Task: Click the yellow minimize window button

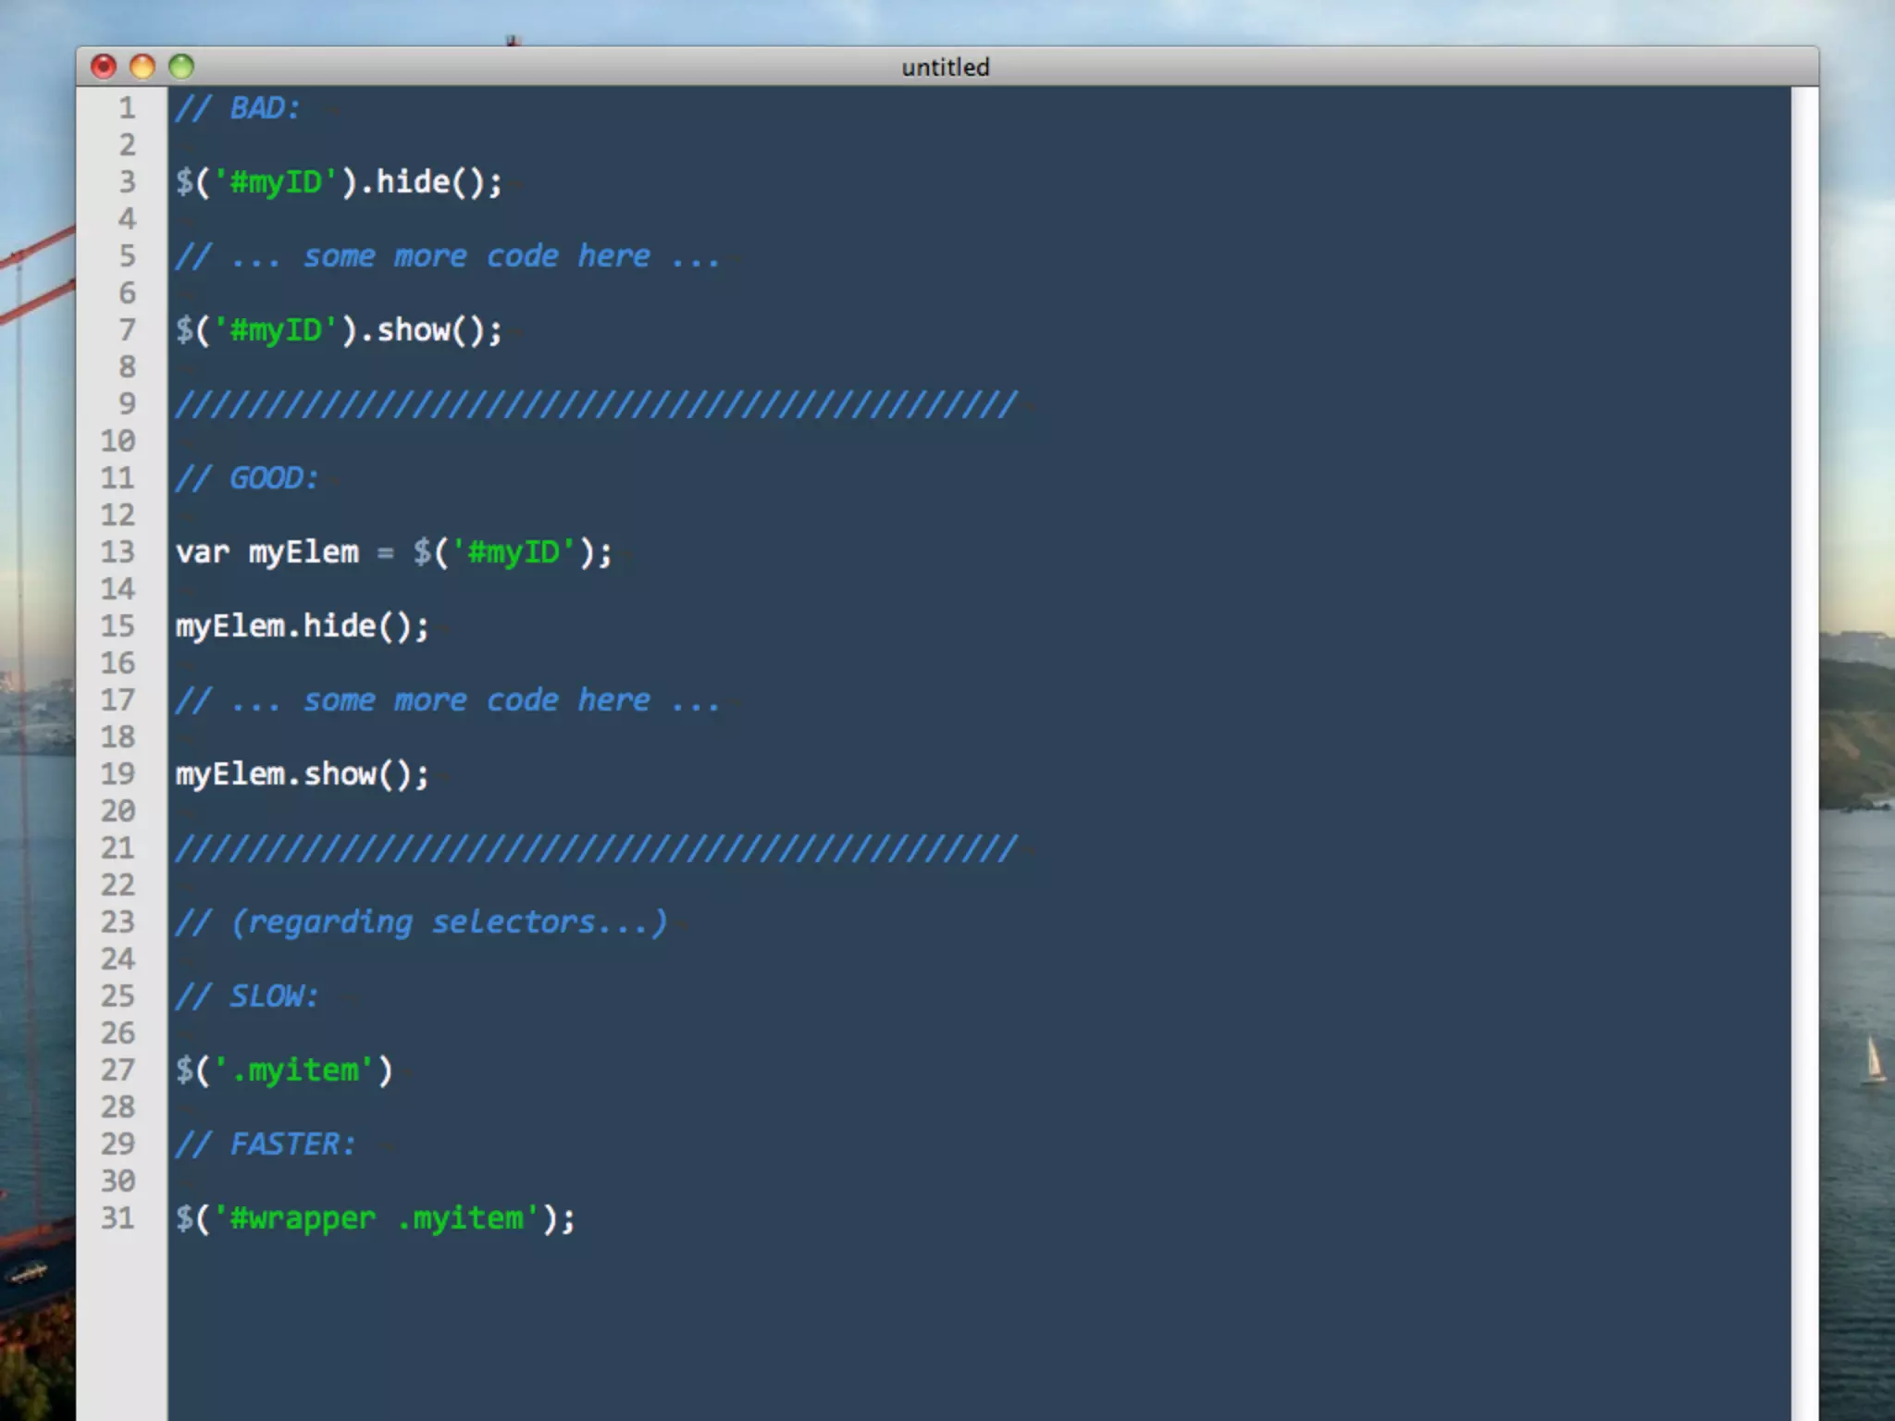Action: [142, 67]
